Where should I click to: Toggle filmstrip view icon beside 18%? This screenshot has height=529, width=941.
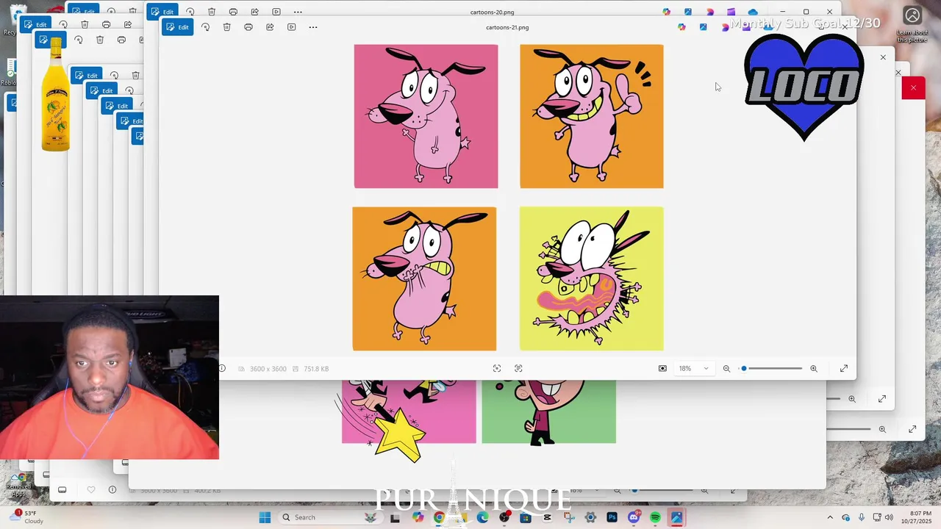coord(662,369)
